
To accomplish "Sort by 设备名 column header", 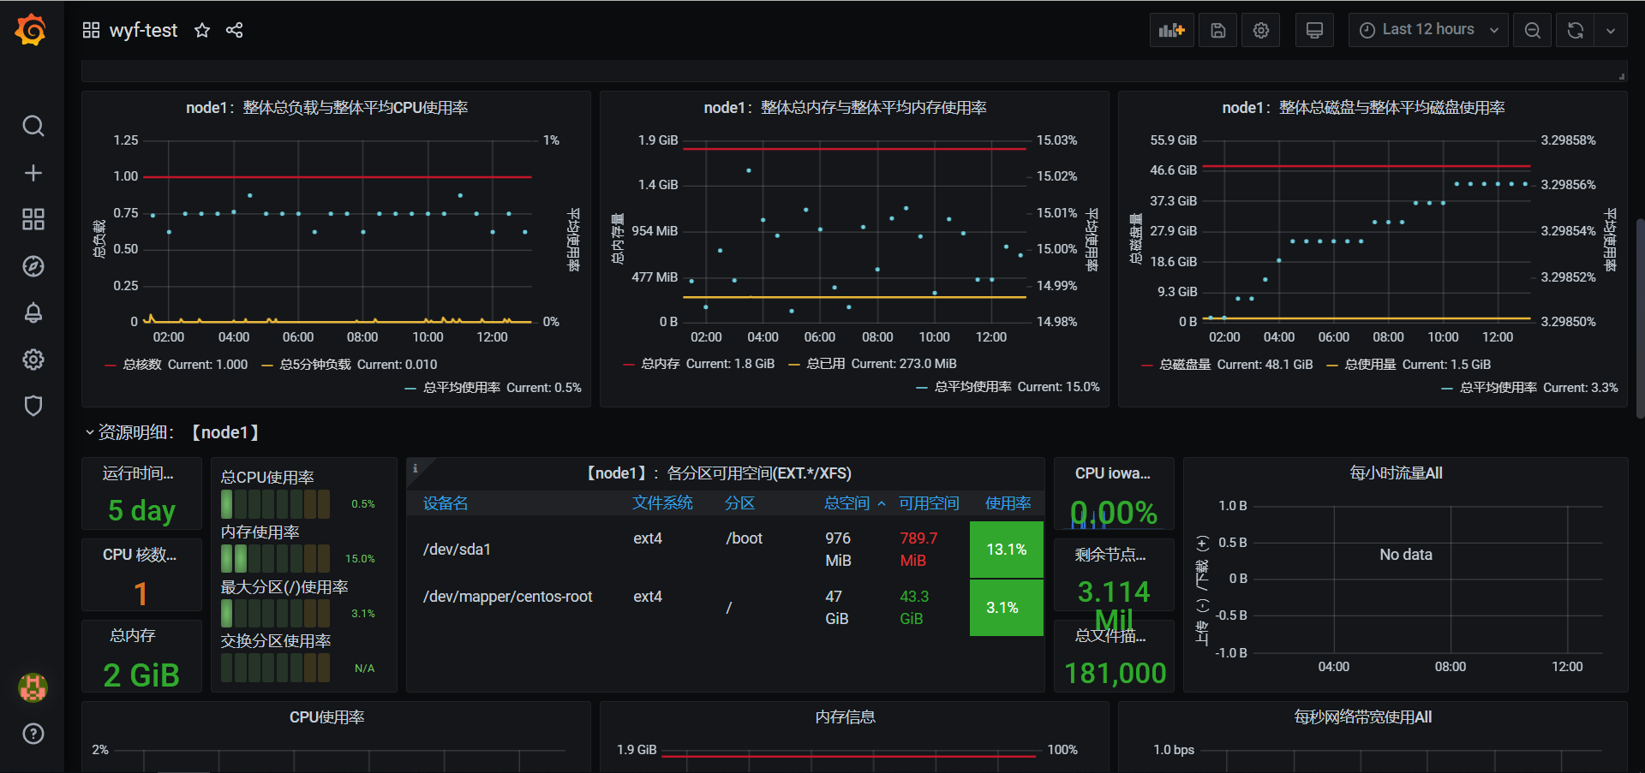I will 446,503.
